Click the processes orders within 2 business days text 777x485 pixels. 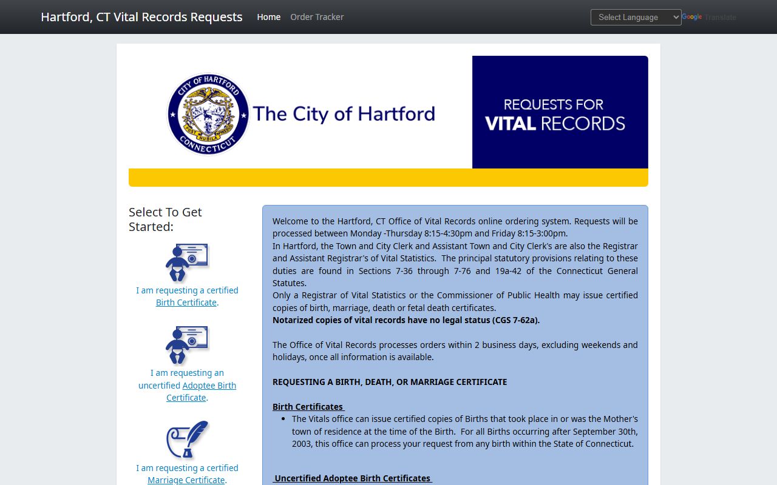point(455,351)
